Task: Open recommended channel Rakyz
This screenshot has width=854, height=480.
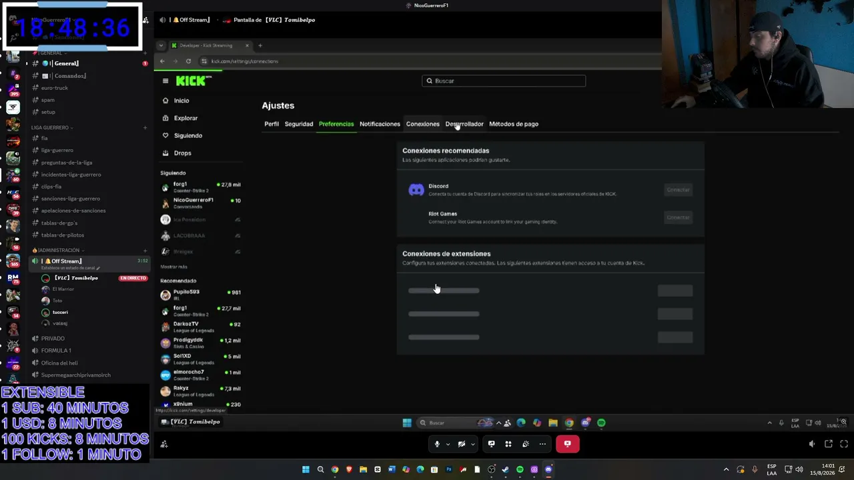Action: [x=200, y=391]
